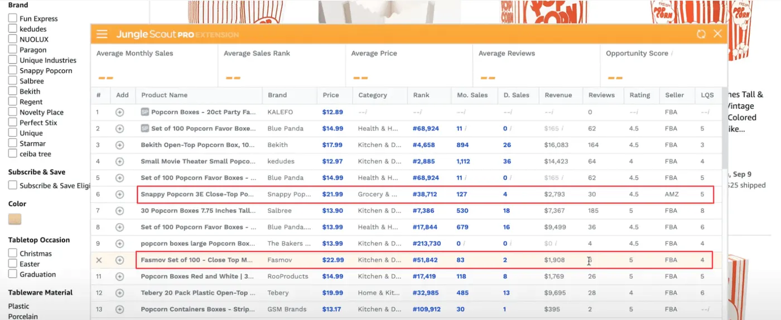The height and width of the screenshot is (320, 781).
Task: Sort table by Mo. Sales column
Action: tap(472, 95)
